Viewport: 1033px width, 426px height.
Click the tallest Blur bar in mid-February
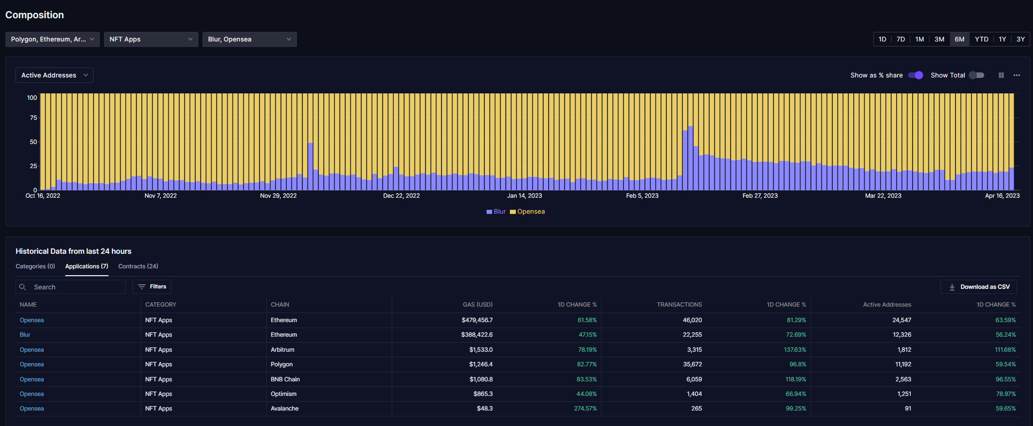[x=690, y=158]
